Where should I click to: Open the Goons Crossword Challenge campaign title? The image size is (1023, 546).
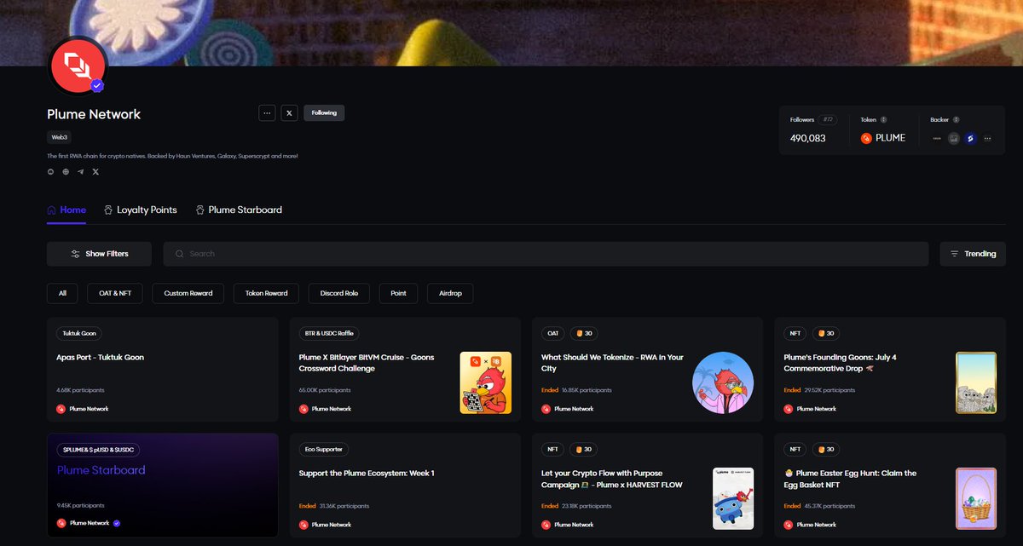coord(367,363)
